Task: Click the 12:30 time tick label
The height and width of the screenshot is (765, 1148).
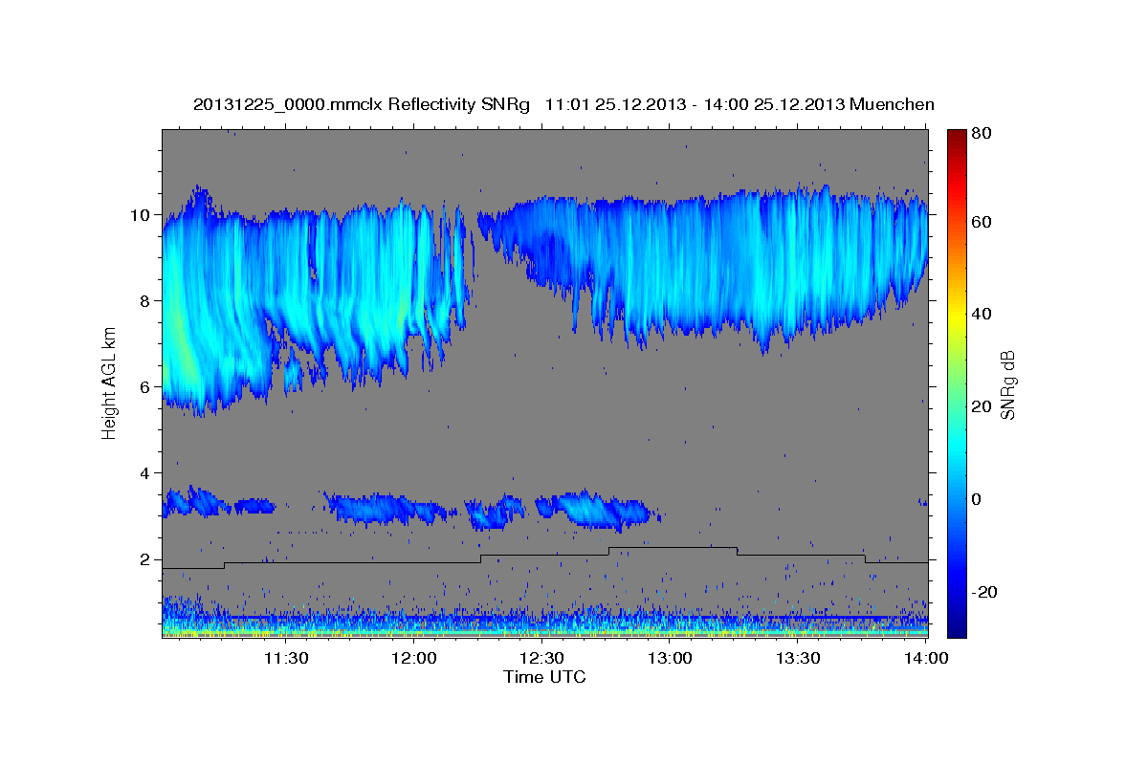Action: click(541, 658)
